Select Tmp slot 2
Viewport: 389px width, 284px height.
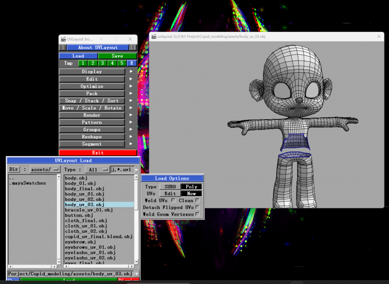point(93,63)
